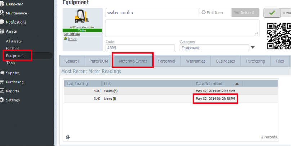Select the 3.40 Litres (l) reading row
The width and height of the screenshot is (291, 146).
point(171,99)
